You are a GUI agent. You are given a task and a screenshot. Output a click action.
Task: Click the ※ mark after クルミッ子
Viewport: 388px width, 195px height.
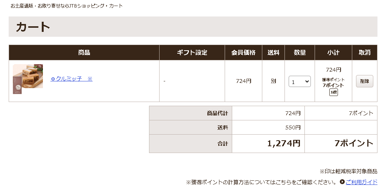click(90, 79)
